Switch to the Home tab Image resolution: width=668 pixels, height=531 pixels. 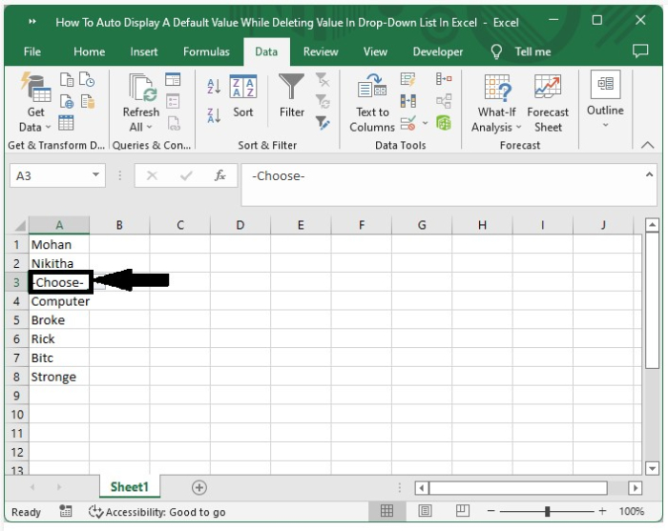[89, 51]
